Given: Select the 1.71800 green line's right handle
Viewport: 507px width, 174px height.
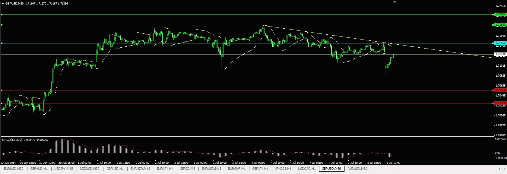Looking at the screenshot, I should click(x=493, y=25).
